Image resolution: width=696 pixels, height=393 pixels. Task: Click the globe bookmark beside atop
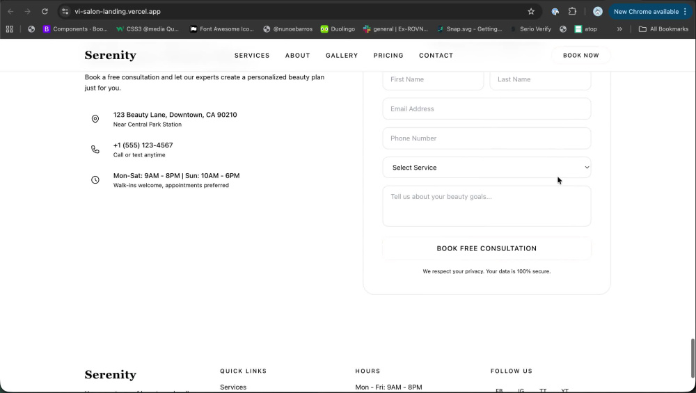tap(563, 29)
